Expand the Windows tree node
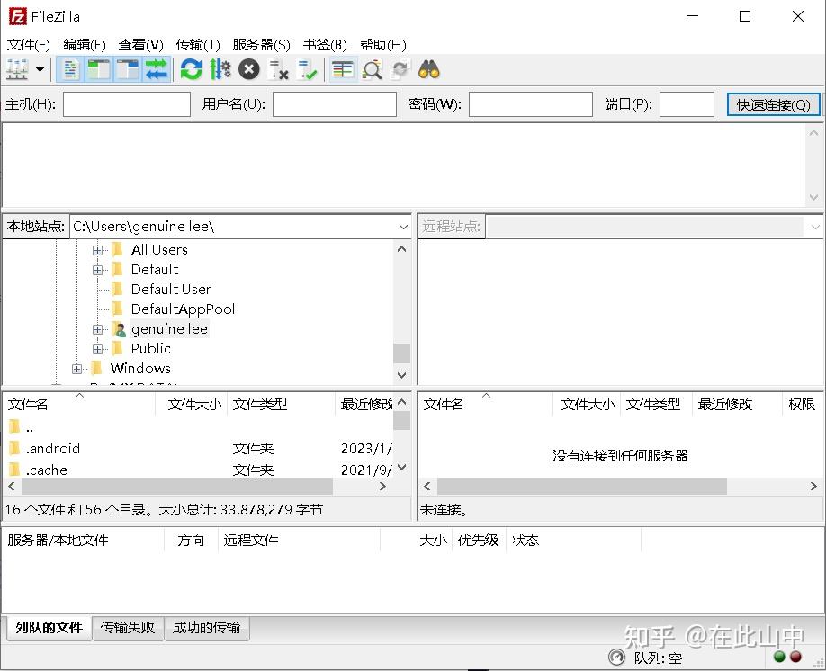 point(76,369)
